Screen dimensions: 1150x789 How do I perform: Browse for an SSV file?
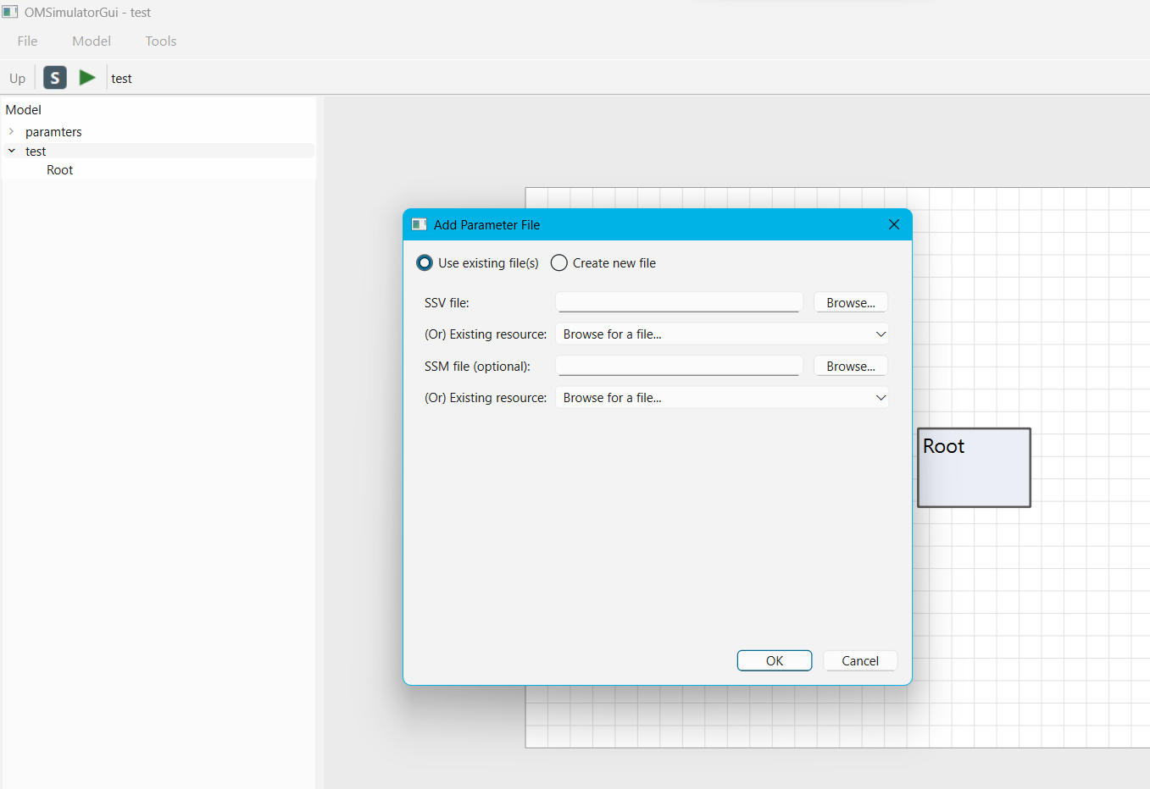851,303
